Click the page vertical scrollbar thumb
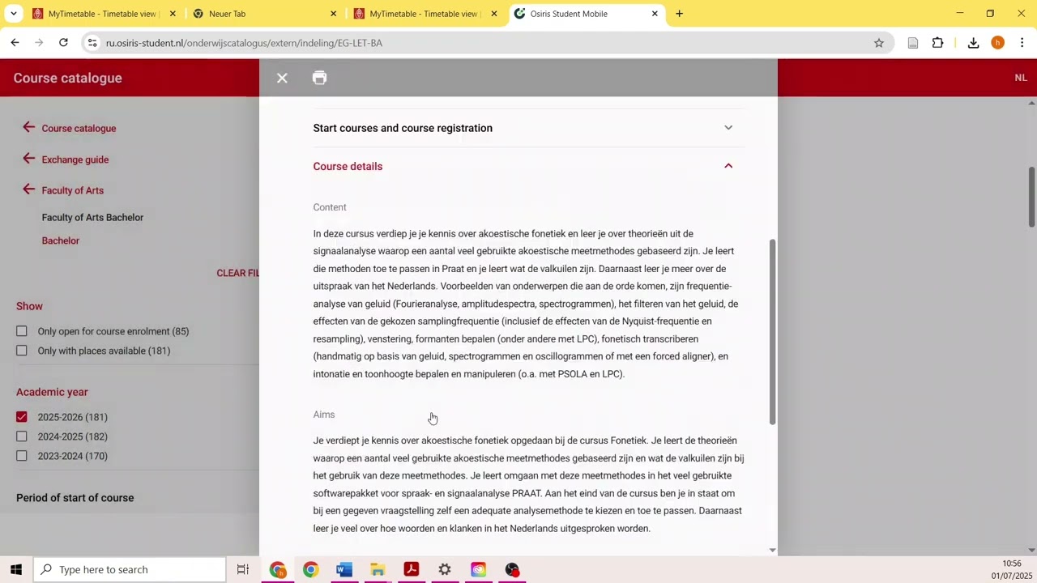Viewport: 1037px width, 583px height. pos(1031,197)
